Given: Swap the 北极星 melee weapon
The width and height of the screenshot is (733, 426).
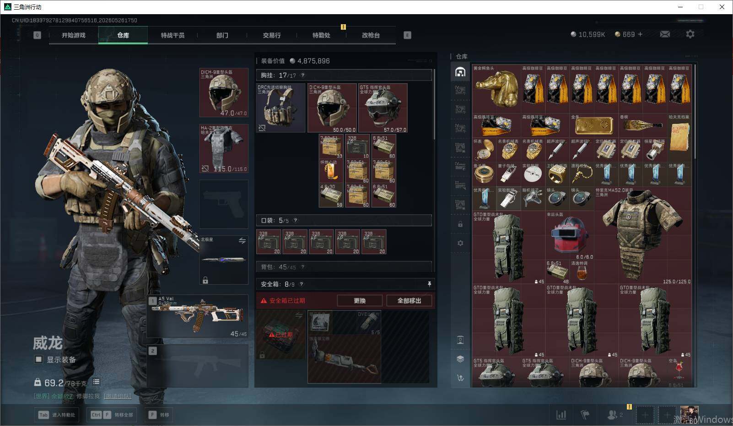Looking at the screenshot, I should tap(242, 241).
